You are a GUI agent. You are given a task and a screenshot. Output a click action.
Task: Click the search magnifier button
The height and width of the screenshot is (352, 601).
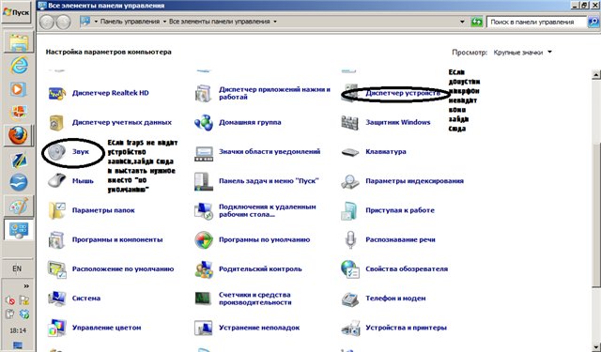[x=593, y=23]
